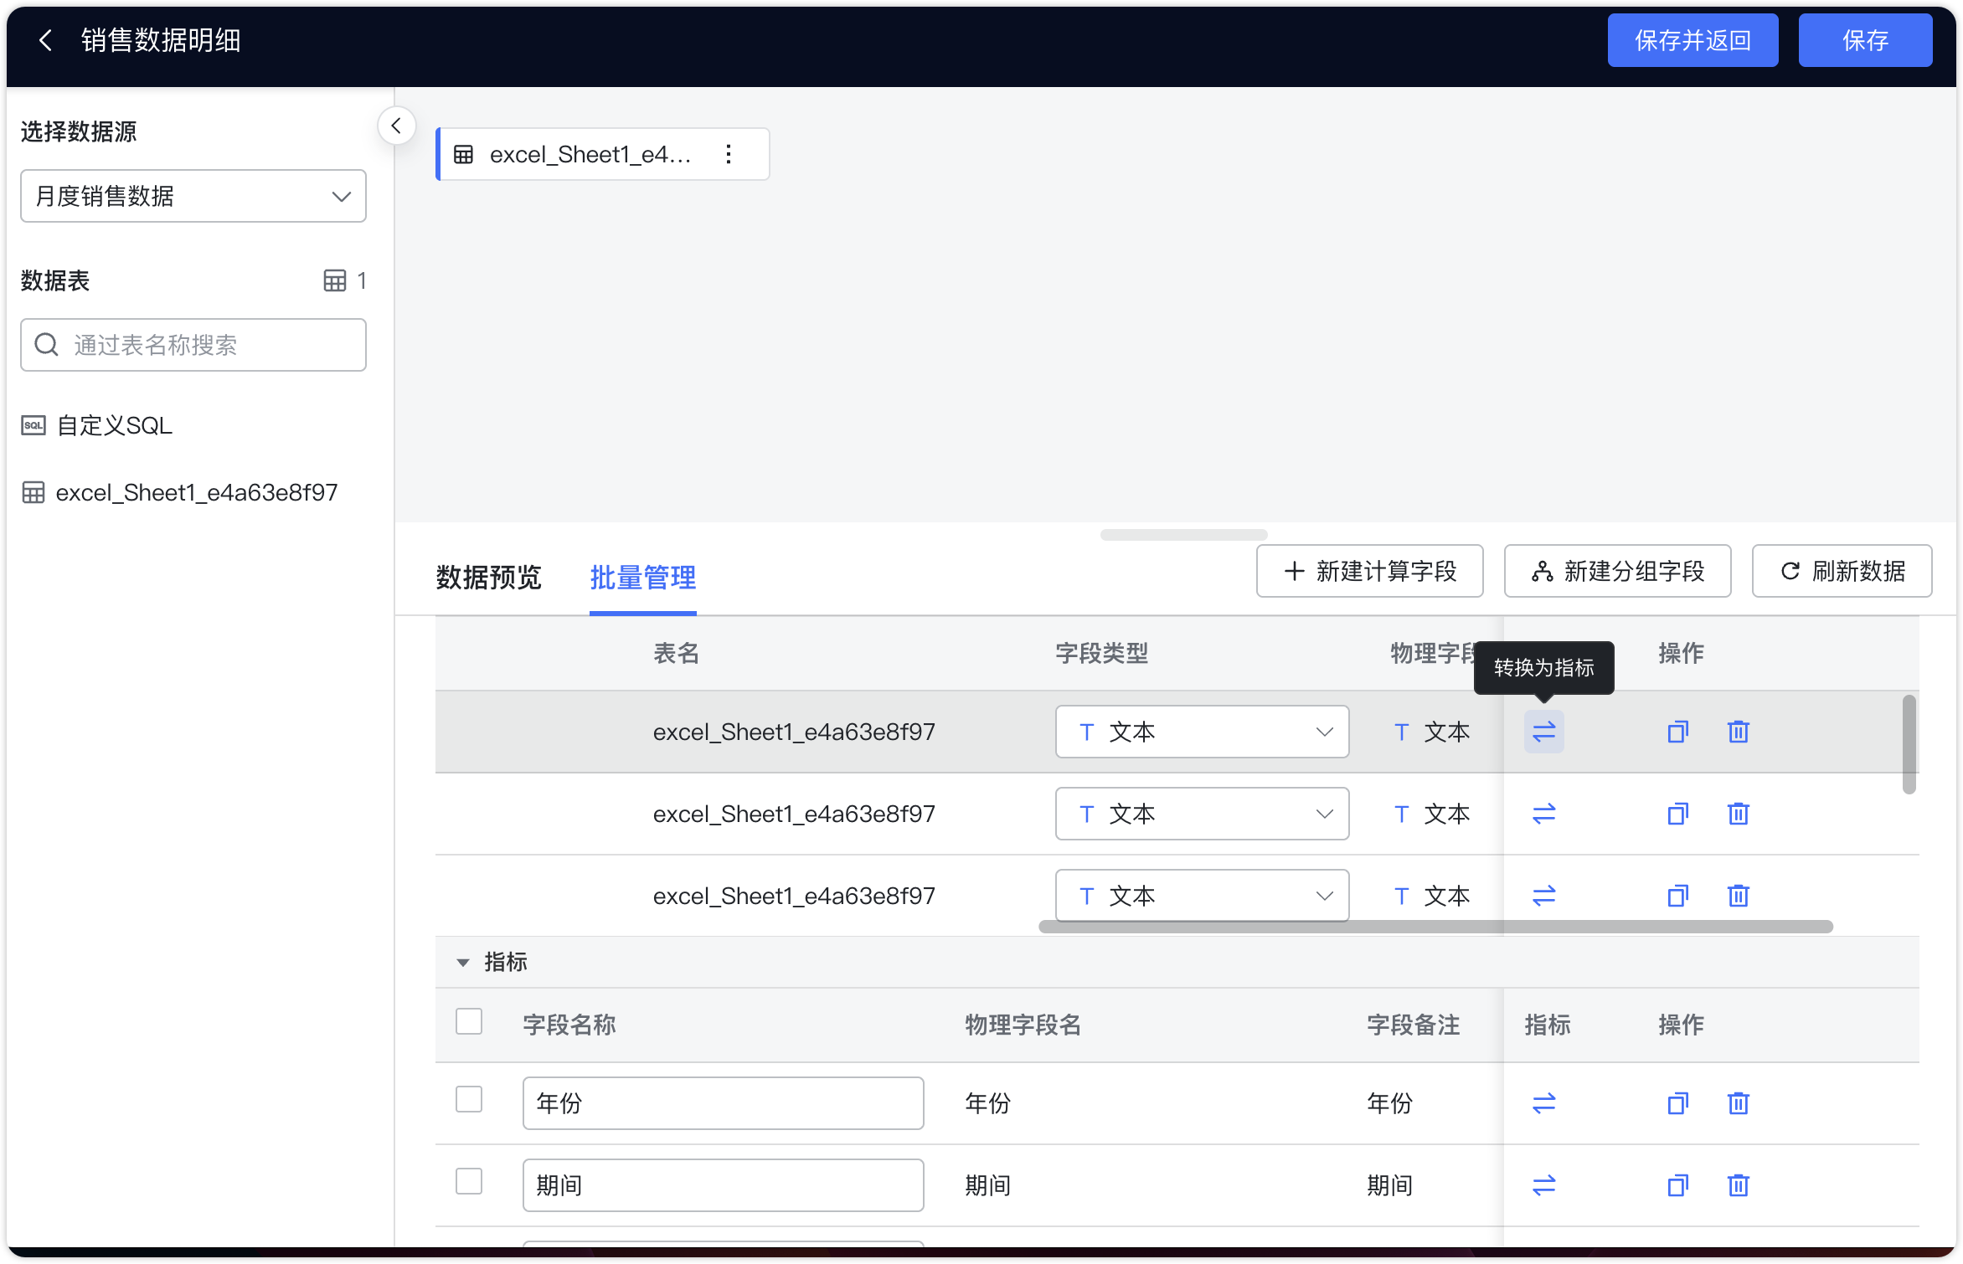Image resolution: width=1963 pixels, height=1264 pixels.
Task: Click the copy icon in the second dimension row
Action: click(1677, 814)
